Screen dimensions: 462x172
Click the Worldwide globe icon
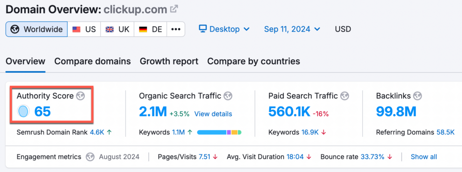click(x=15, y=29)
